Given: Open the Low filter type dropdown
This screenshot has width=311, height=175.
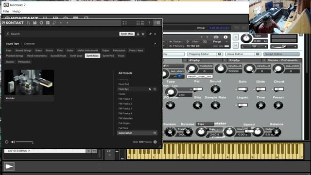Looking at the screenshot, I should (x=185, y=95).
